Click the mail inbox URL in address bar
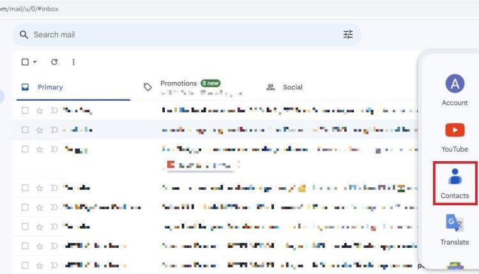The height and width of the screenshot is (274, 479). (29, 9)
